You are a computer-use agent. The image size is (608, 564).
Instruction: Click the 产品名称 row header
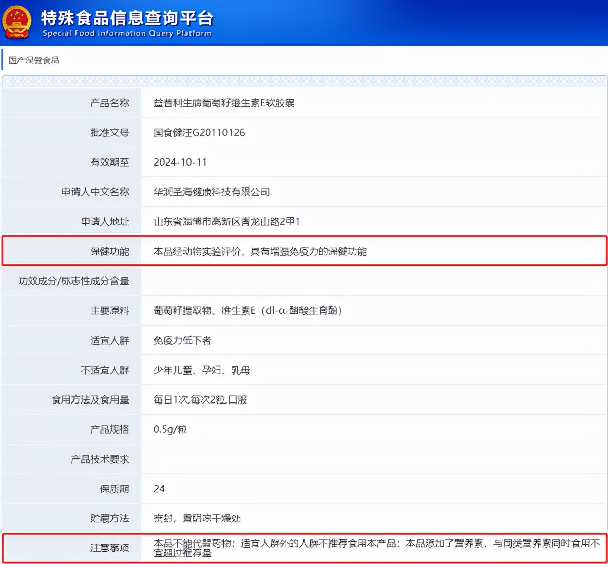[109, 103]
